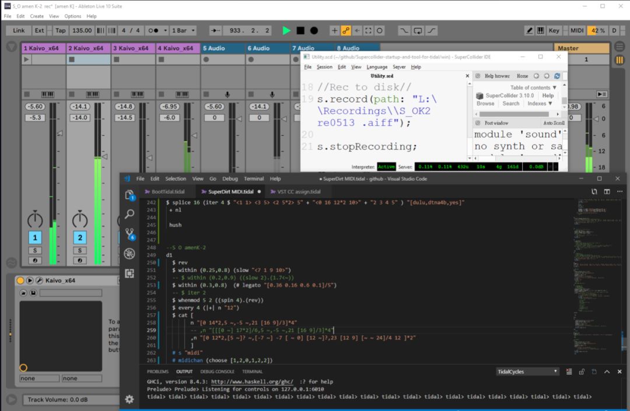Click the Session Record circle button in Ableton

[x=379, y=30]
